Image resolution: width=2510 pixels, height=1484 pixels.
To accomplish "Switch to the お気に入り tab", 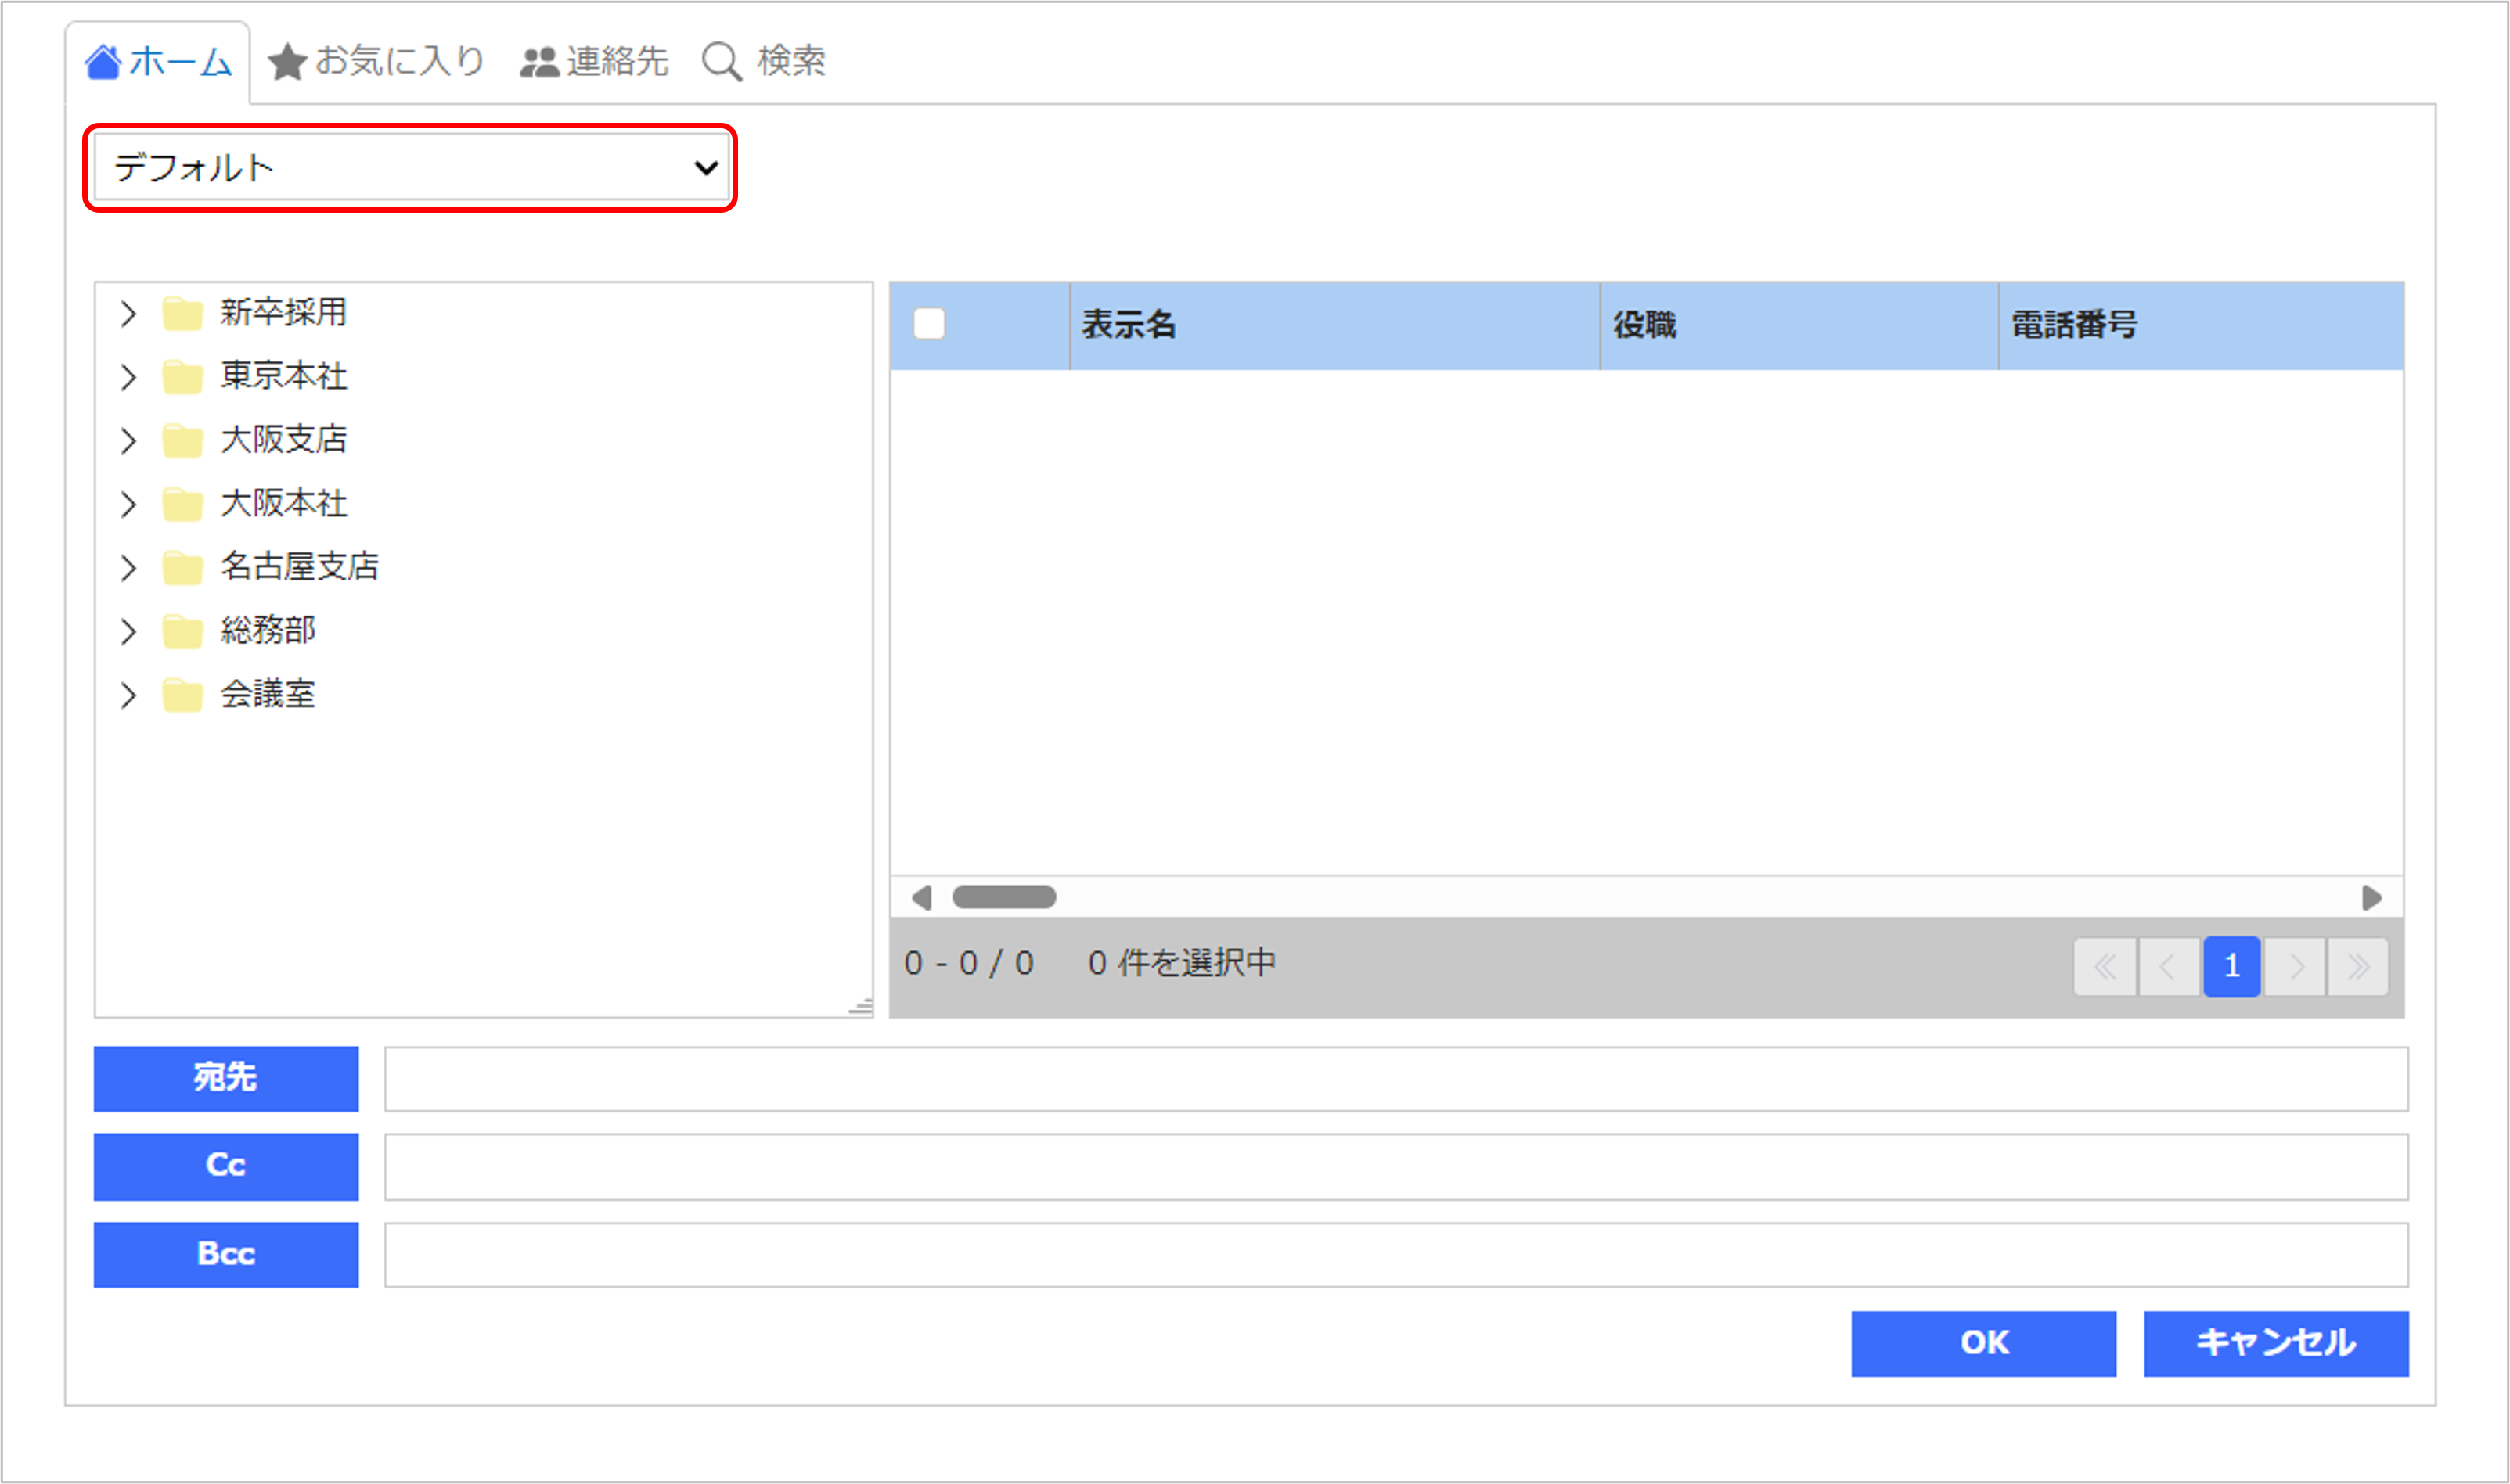I will coord(377,62).
